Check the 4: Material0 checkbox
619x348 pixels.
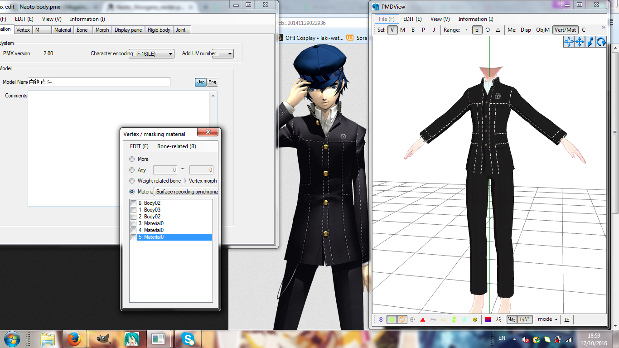133,230
